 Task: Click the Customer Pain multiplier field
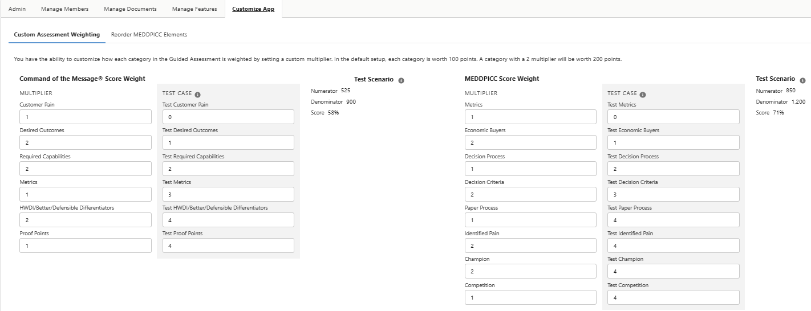[x=86, y=117]
